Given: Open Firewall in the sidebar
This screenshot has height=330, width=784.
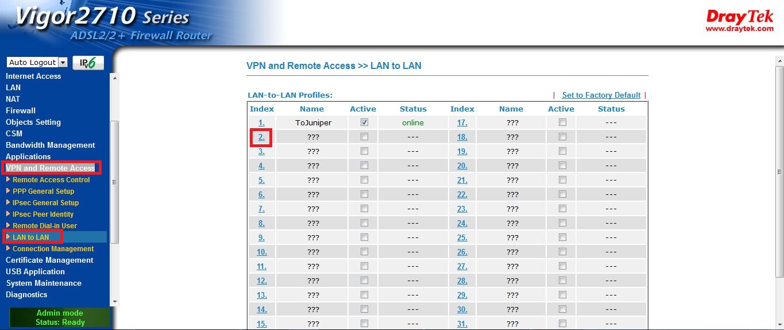Looking at the screenshot, I should (21, 110).
